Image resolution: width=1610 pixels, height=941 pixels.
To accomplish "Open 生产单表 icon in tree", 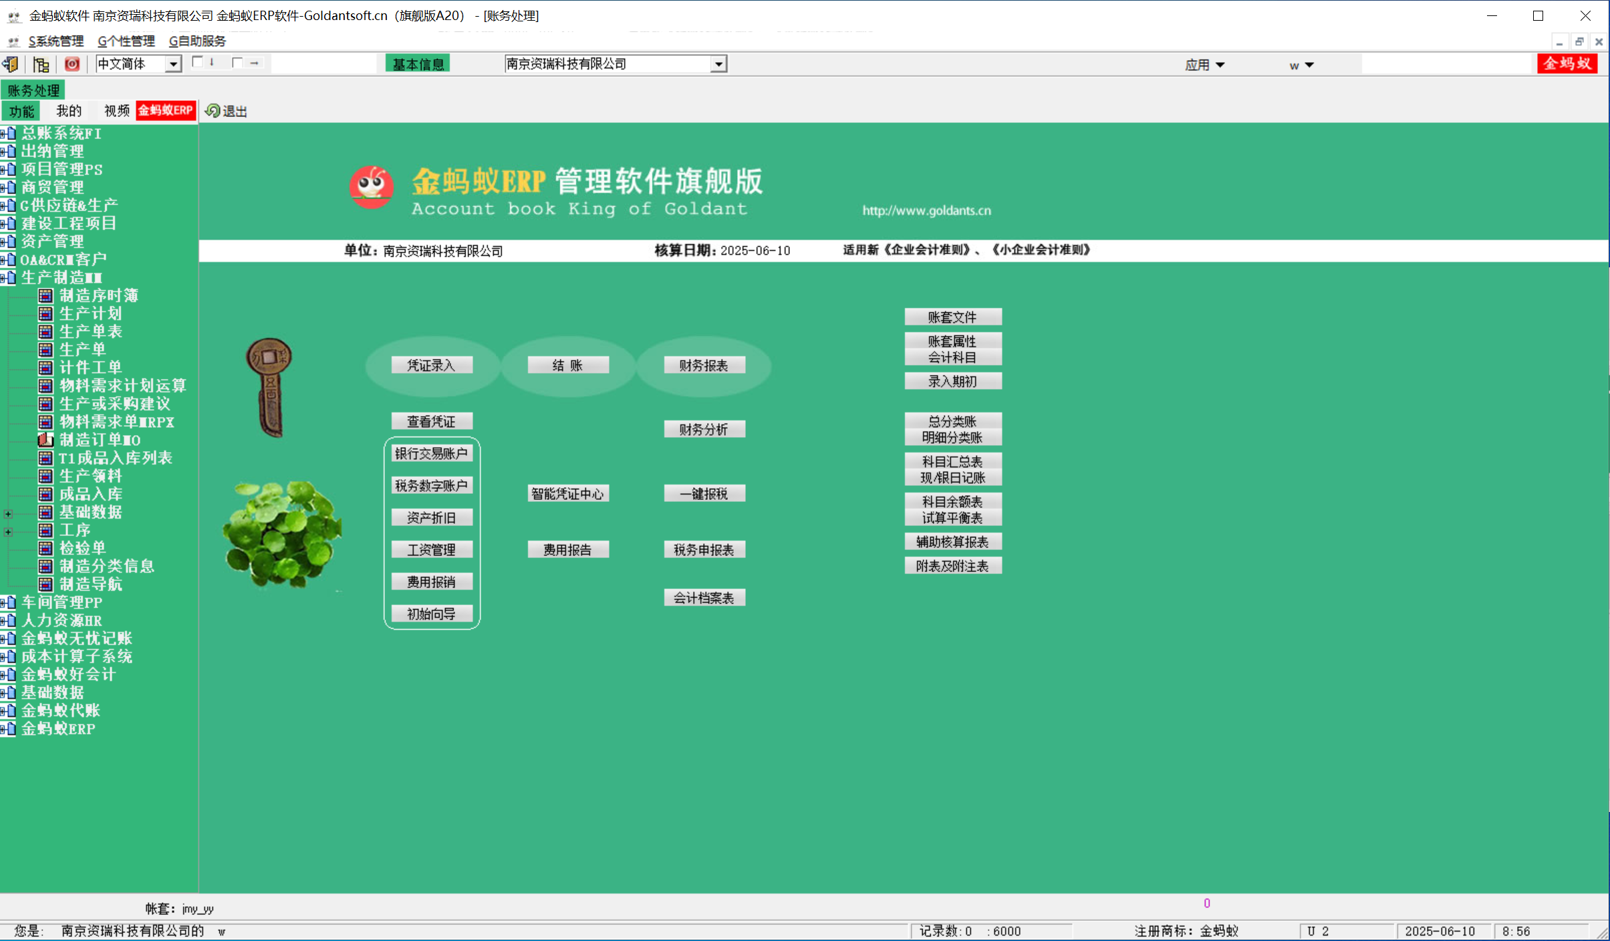I will coord(45,331).
